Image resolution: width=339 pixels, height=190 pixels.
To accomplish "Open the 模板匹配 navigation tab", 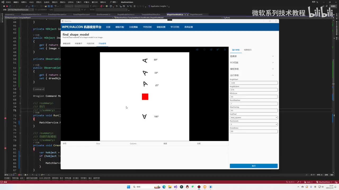I will pyautogui.click(x=120, y=27).
